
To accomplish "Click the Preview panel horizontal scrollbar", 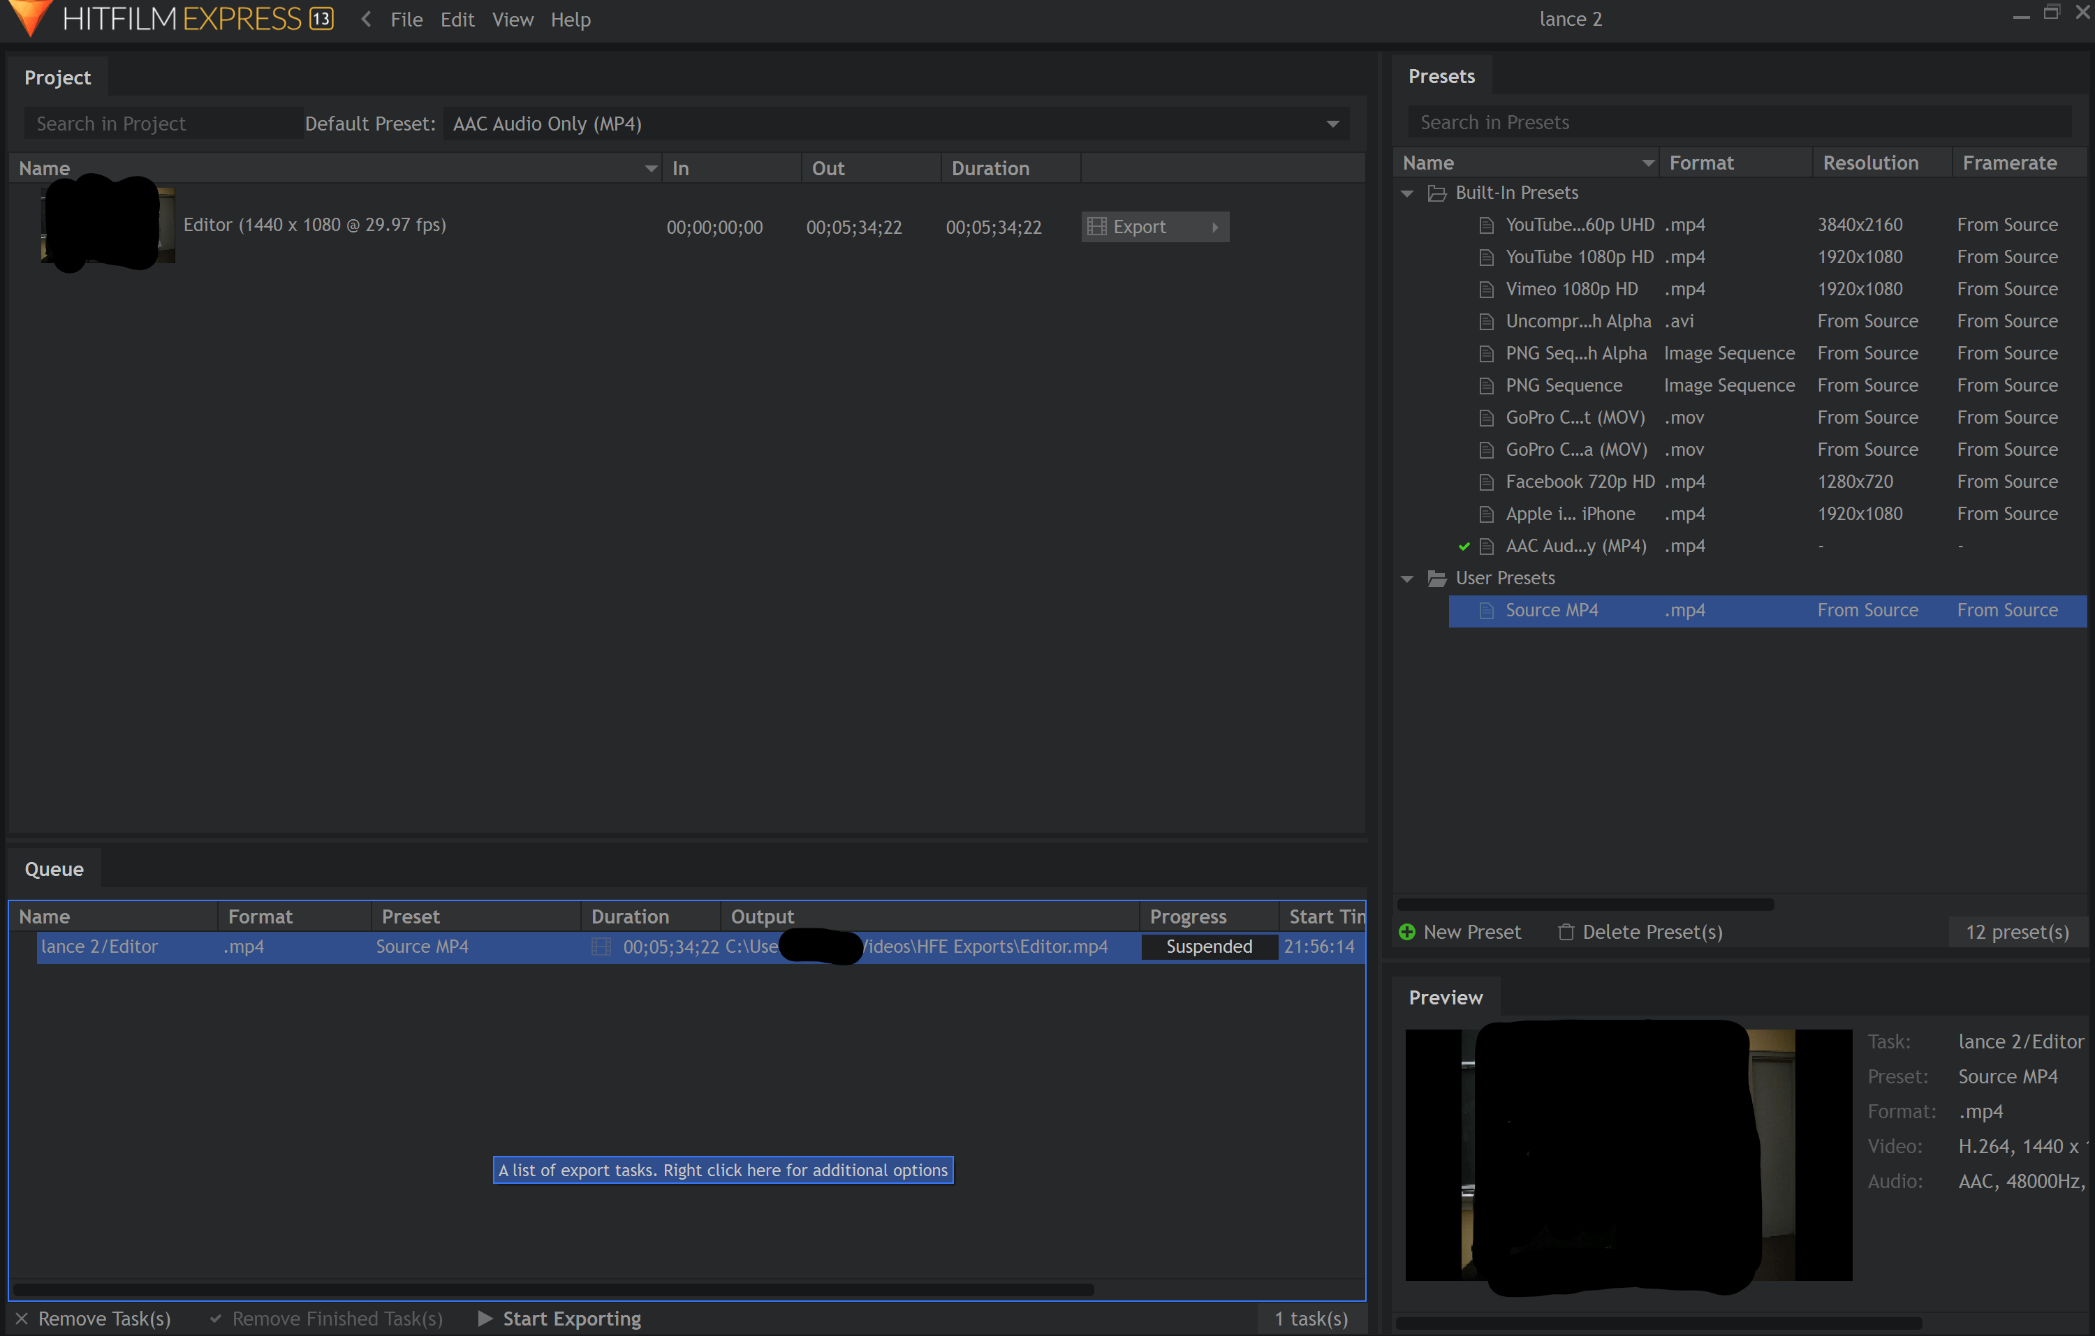I will point(1659,1323).
